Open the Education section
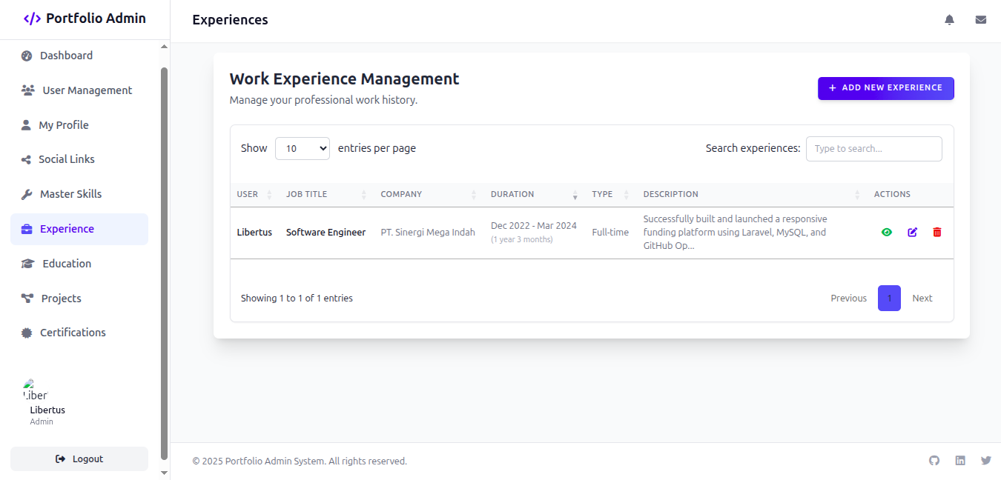The height and width of the screenshot is (480, 1001). (65, 263)
